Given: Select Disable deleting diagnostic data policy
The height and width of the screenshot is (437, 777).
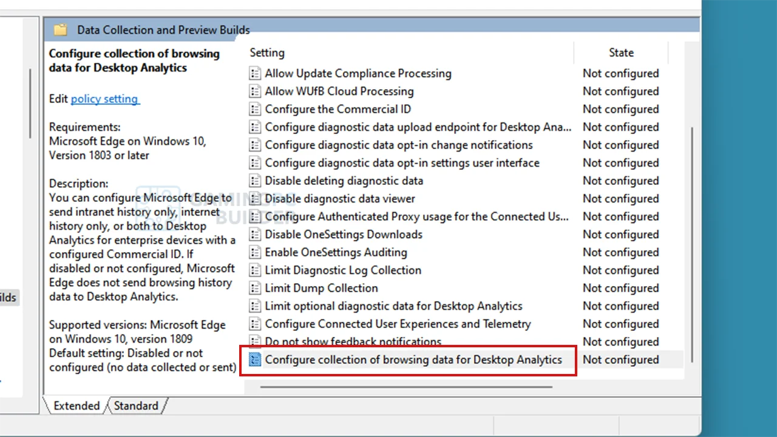Looking at the screenshot, I should click(x=344, y=181).
